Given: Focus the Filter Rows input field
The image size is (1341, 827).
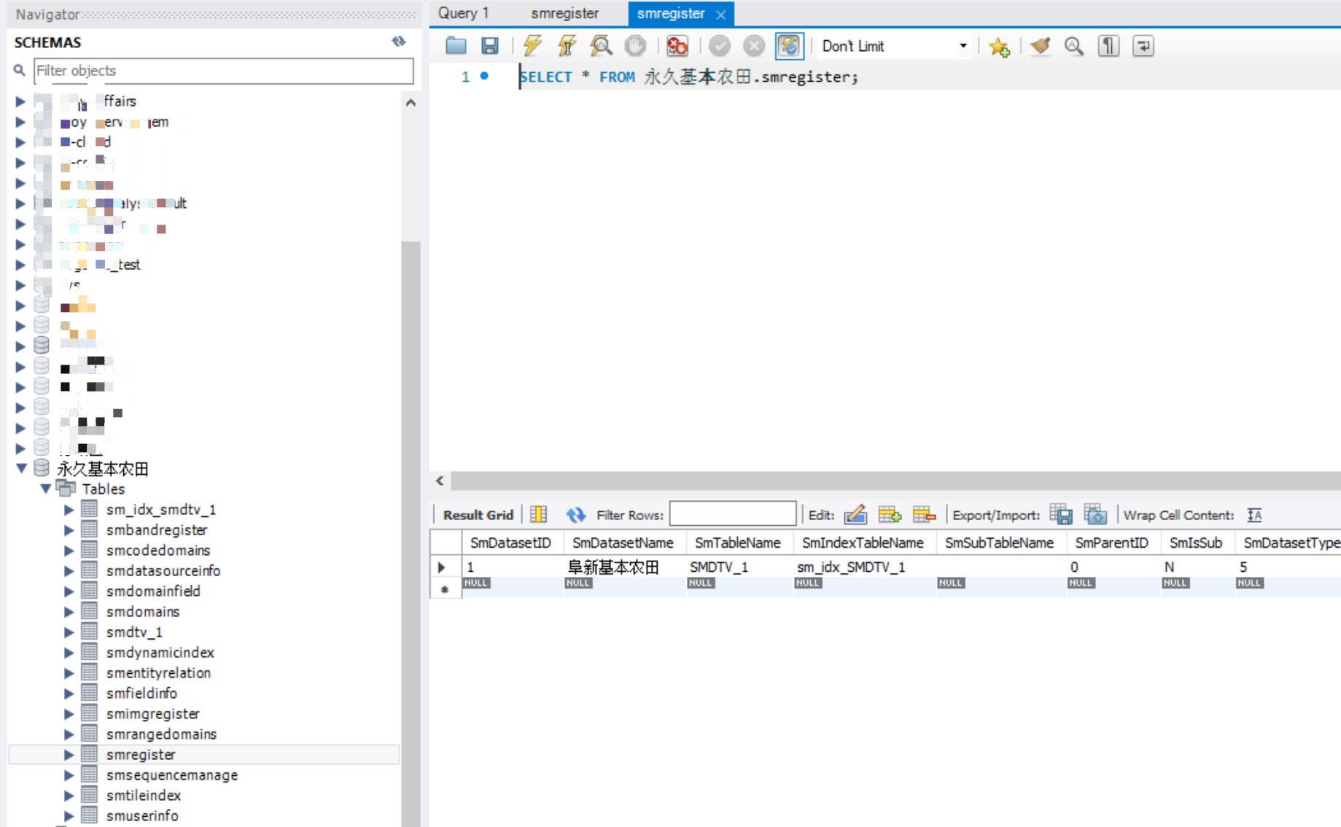Looking at the screenshot, I should 732,515.
